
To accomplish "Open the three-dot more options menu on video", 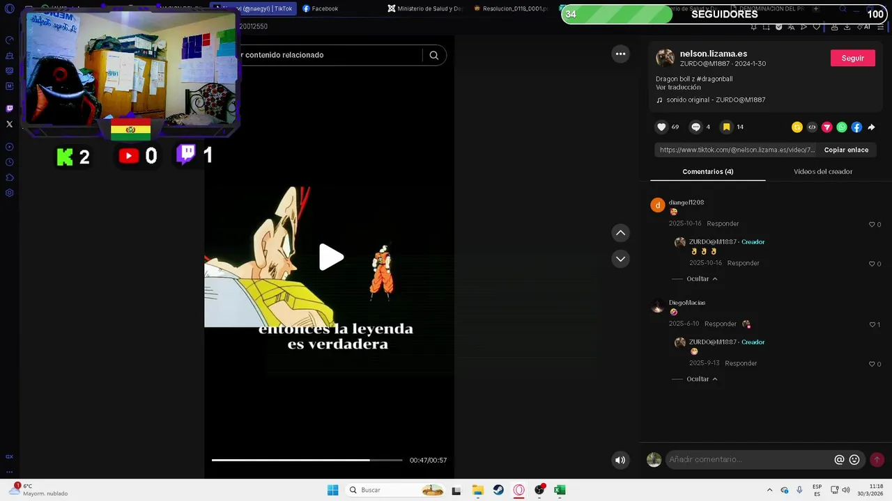I will click(x=620, y=54).
